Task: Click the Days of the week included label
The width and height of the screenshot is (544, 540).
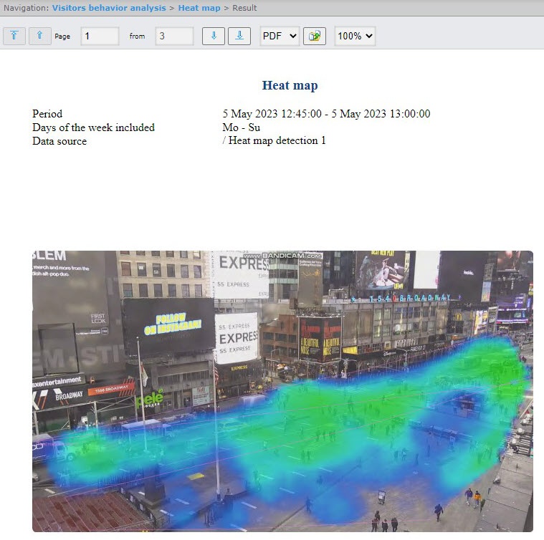Action: pos(93,127)
